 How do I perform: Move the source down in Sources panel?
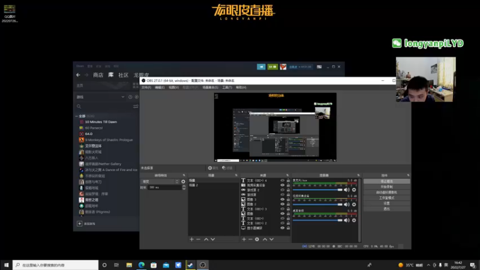tap(272, 239)
